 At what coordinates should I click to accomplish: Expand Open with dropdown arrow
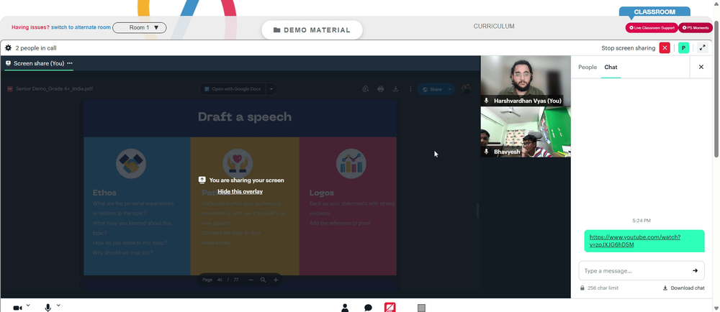click(x=271, y=89)
